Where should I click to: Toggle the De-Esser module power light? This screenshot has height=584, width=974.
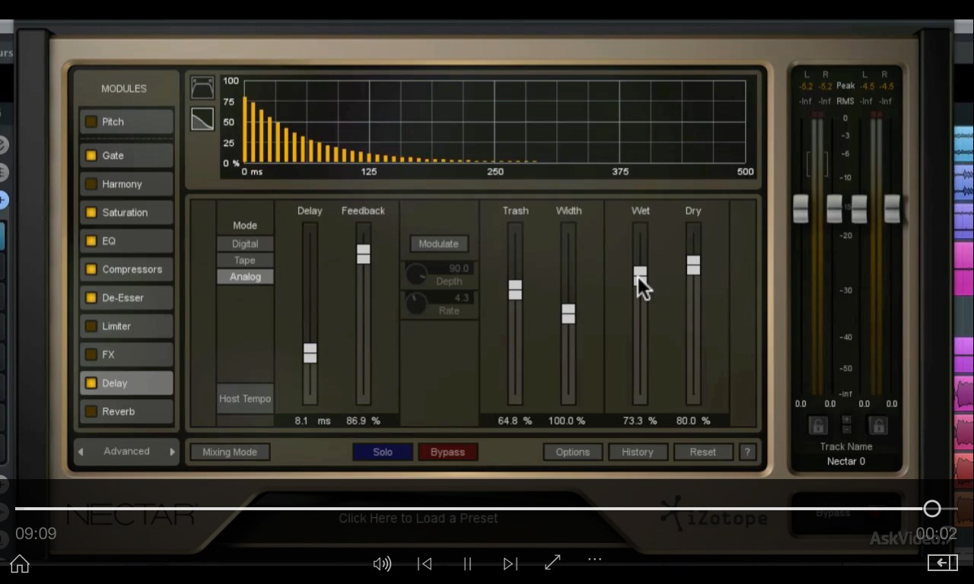pos(91,297)
